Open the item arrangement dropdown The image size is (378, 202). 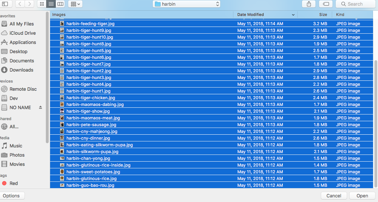click(x=75, y=4)
